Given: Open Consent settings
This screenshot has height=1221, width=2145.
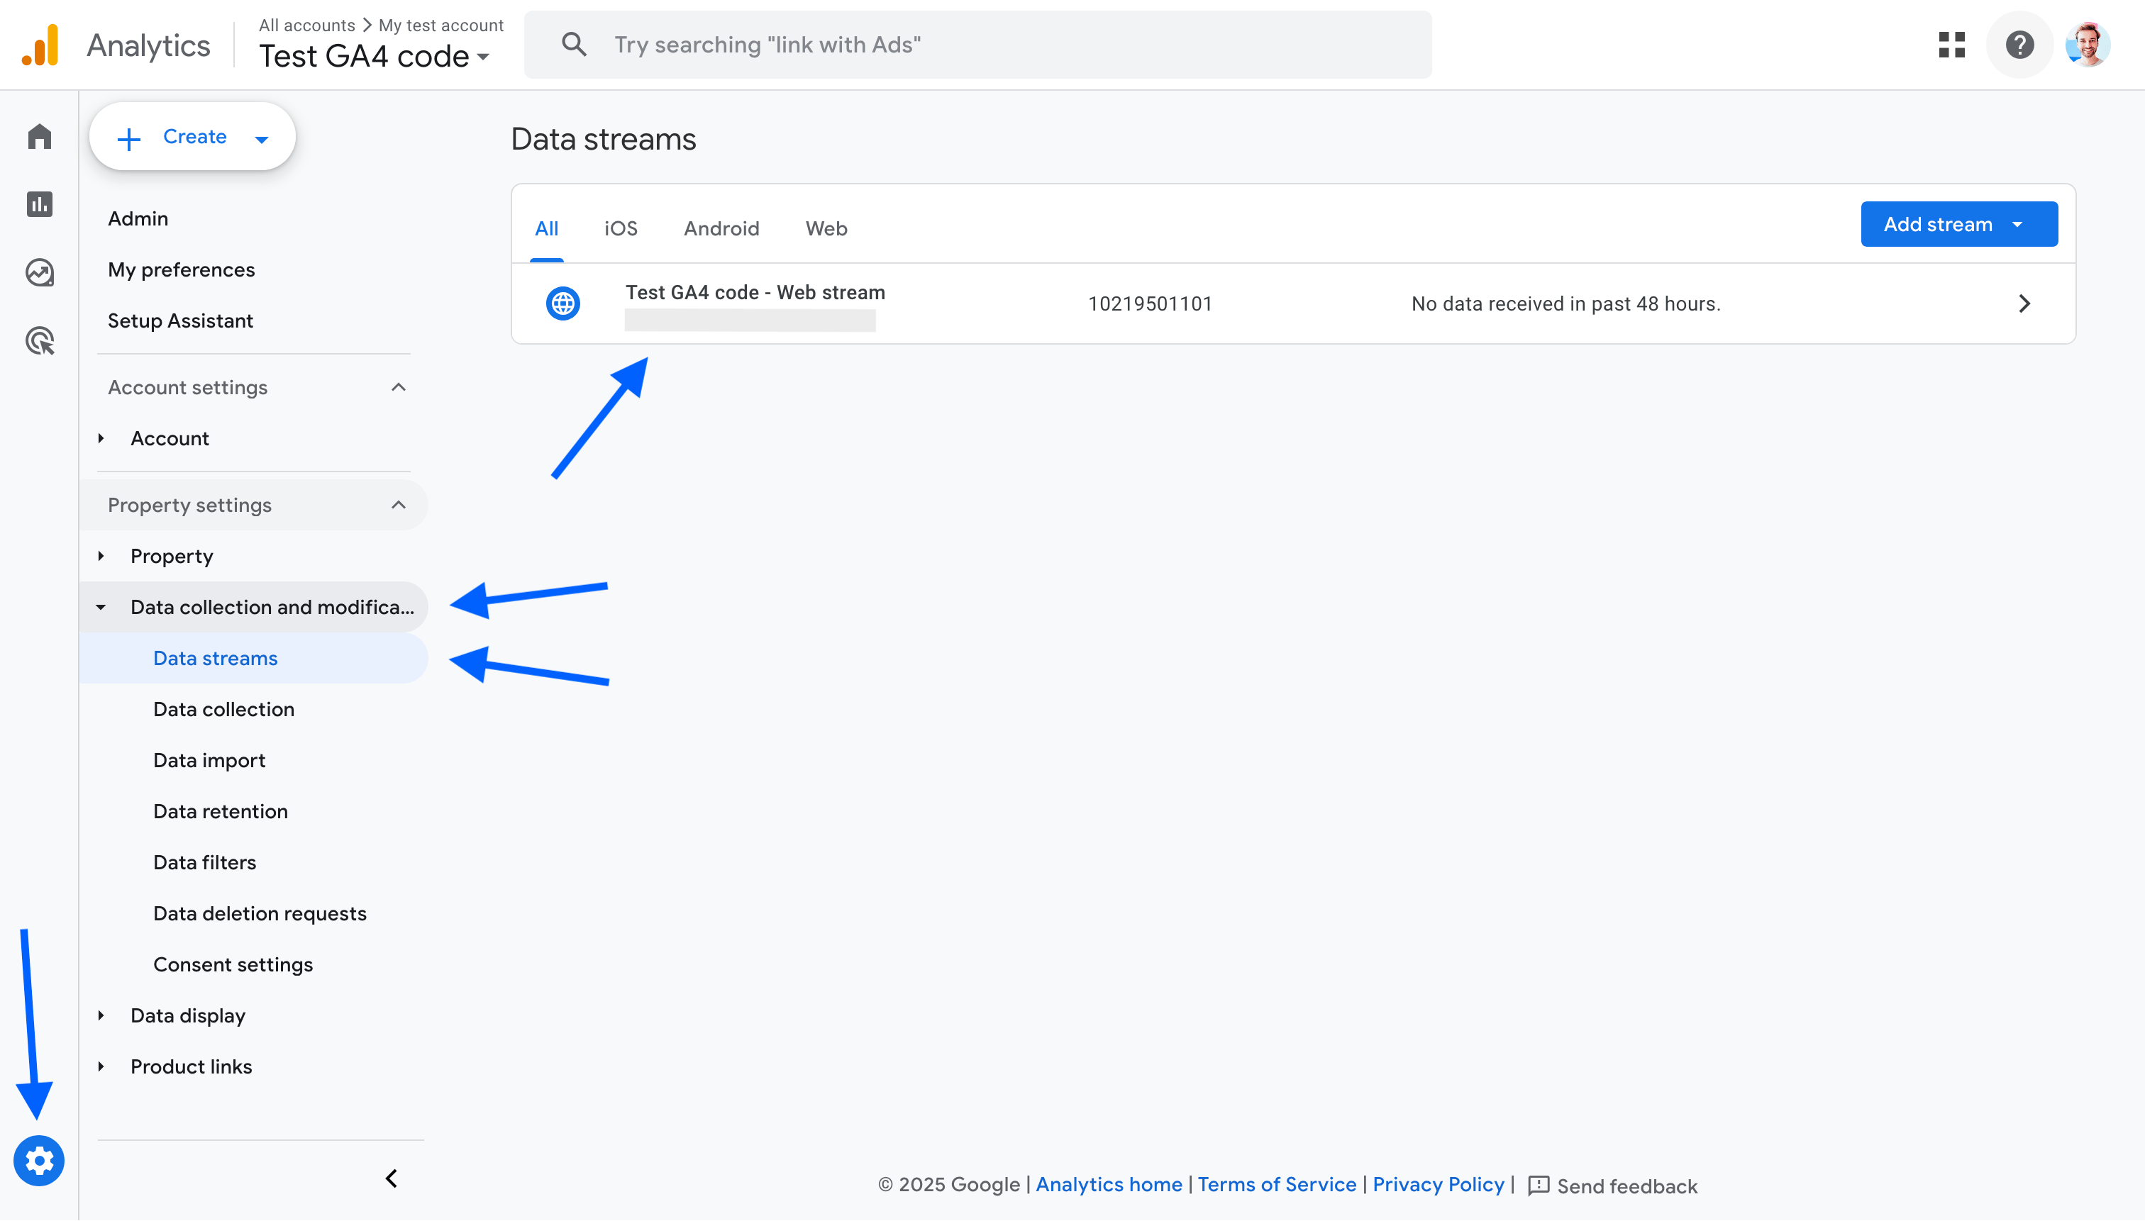Looking at the screenshot, I should click(233, 964).
